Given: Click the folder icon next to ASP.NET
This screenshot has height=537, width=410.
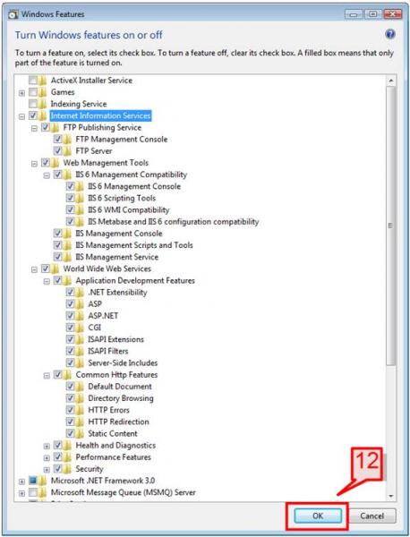Looking at the screenshot, I should pos(80,316).
